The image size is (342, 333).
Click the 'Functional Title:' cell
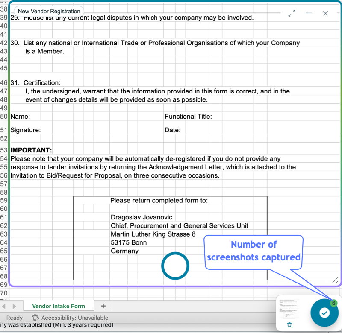pyautogui.click(x=188, y=117)
